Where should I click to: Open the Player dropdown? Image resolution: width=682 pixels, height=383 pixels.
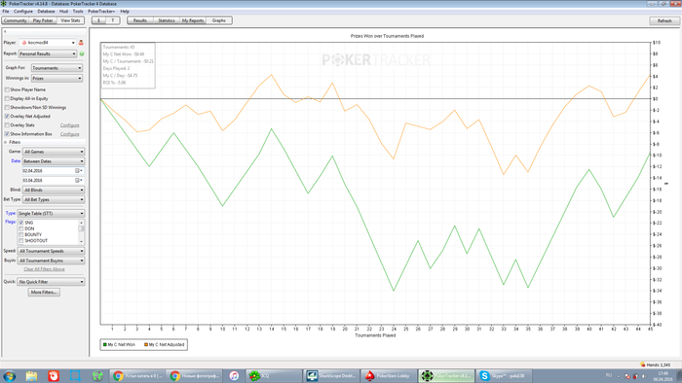point(48,43)
